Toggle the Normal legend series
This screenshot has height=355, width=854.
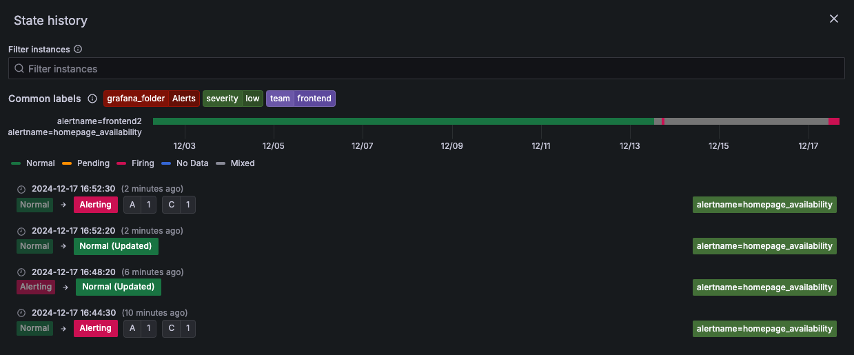click(33, 163)
